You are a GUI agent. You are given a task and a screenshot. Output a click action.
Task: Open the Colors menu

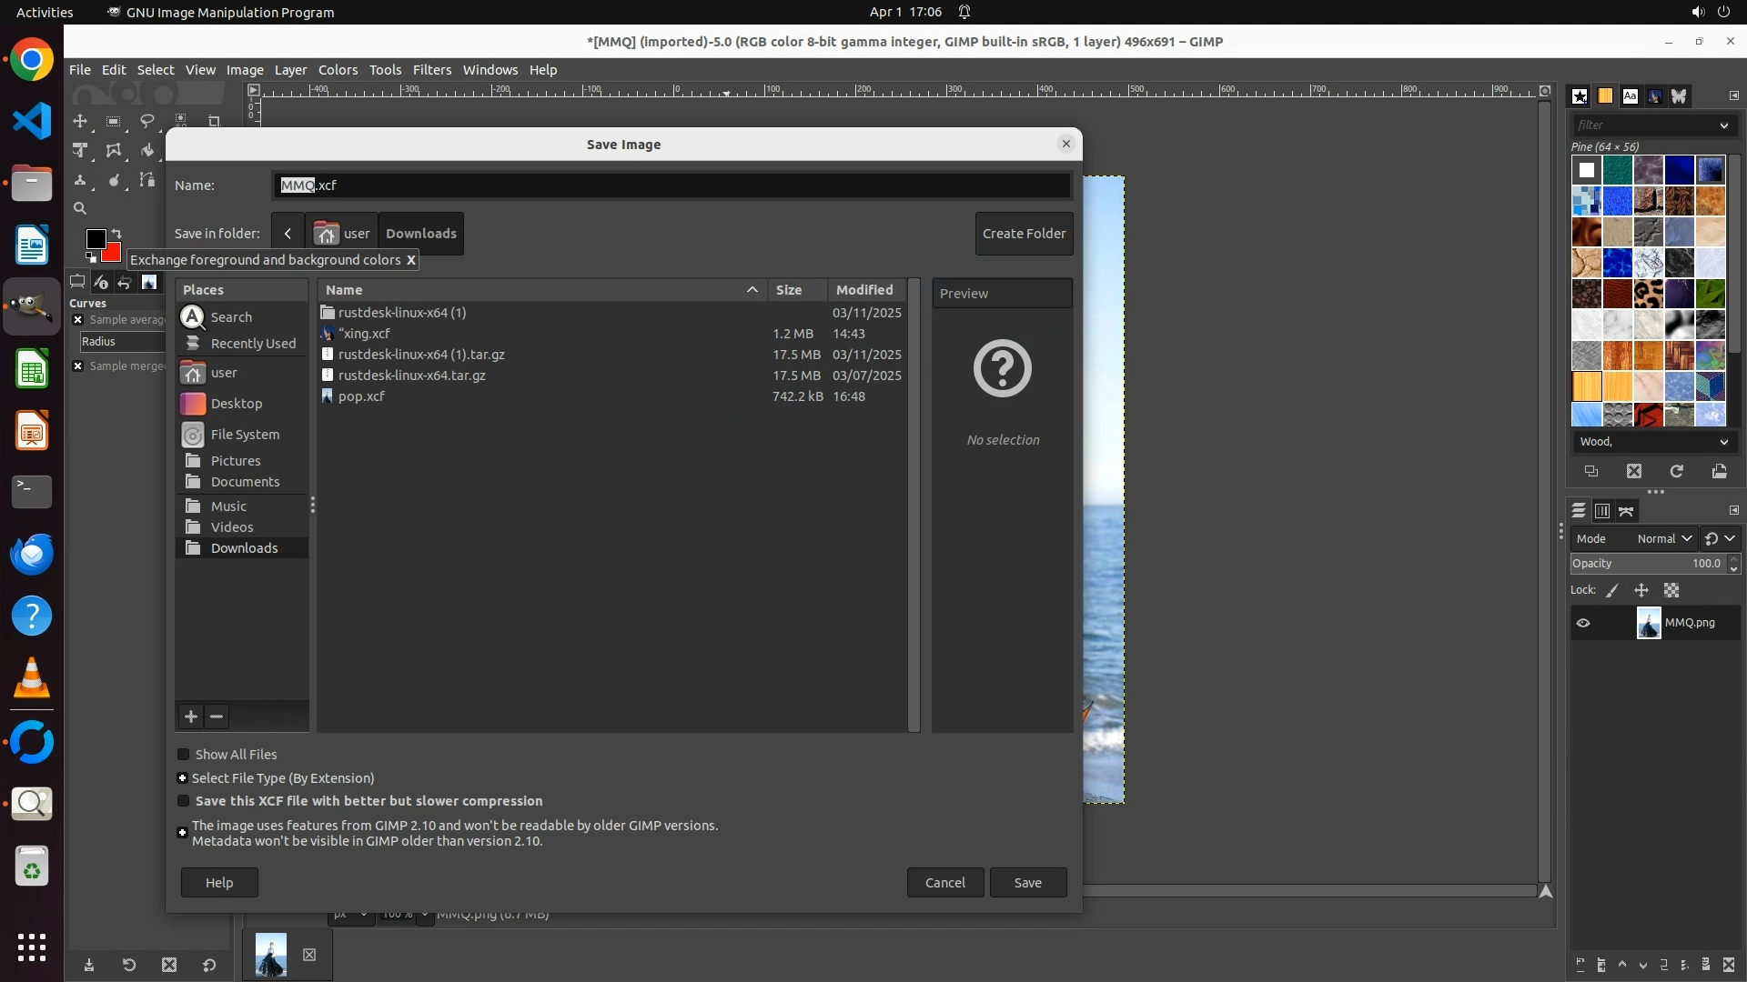(338, 70)
